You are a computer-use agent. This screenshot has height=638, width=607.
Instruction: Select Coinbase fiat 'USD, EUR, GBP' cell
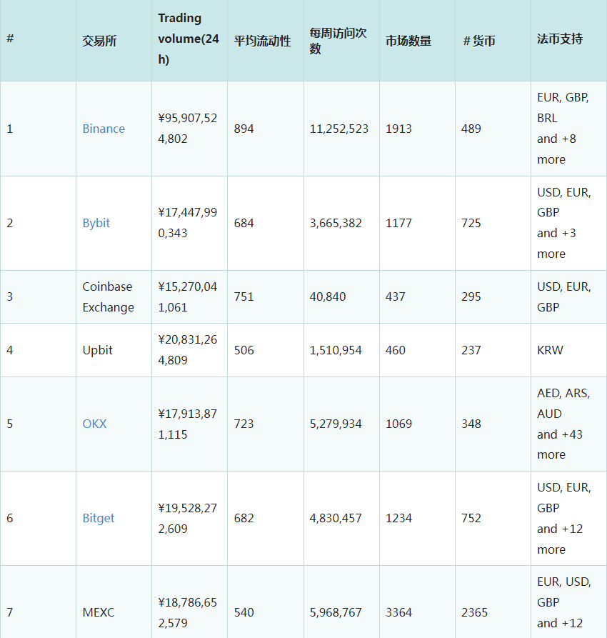[568, 296]
